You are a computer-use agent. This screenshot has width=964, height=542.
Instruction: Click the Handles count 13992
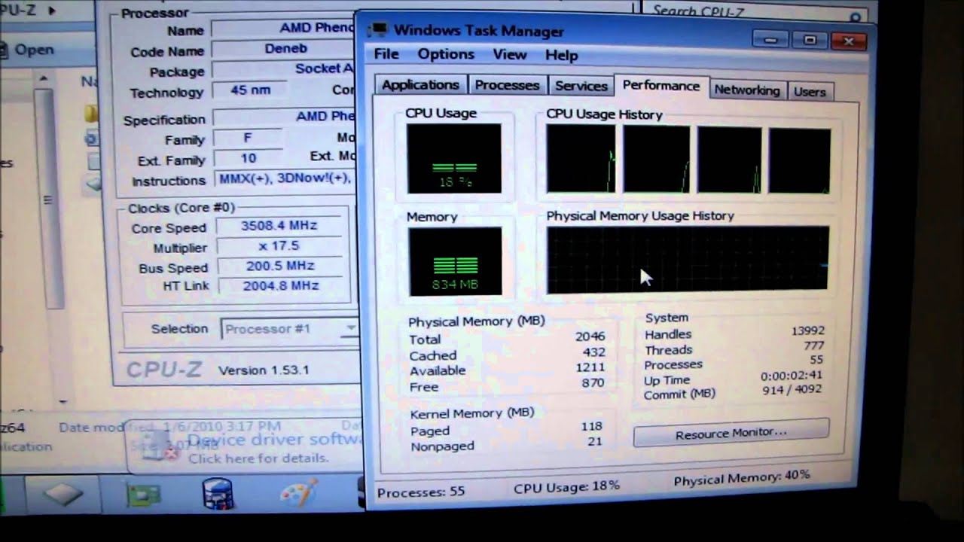point(808,330)
